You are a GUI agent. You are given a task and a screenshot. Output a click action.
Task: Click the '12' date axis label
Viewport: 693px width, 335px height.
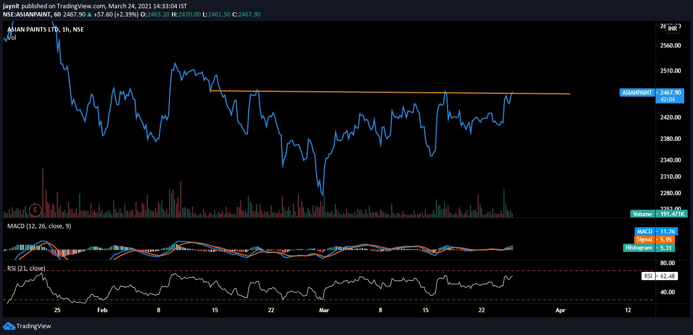click(x=628, y=310)
